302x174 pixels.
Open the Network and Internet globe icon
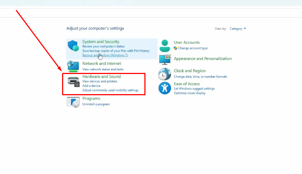click(73, 66)
